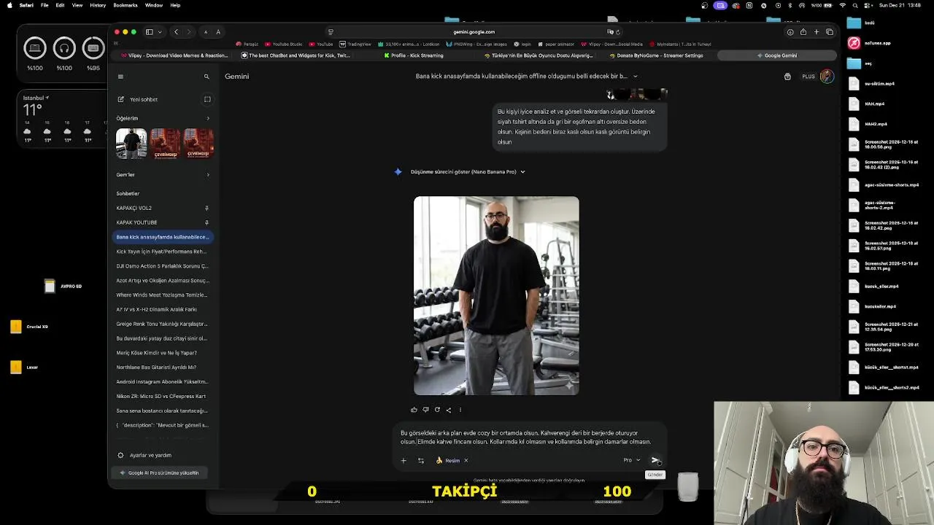Open Safari File menu
This screenshot has height=525, width=934.
[45, 5]
